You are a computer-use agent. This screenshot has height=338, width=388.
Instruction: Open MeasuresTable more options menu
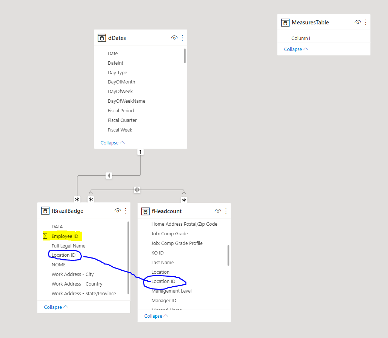366,22
